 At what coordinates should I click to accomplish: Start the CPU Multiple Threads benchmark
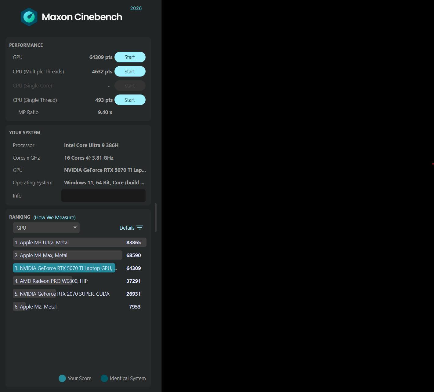pos(130,72)
